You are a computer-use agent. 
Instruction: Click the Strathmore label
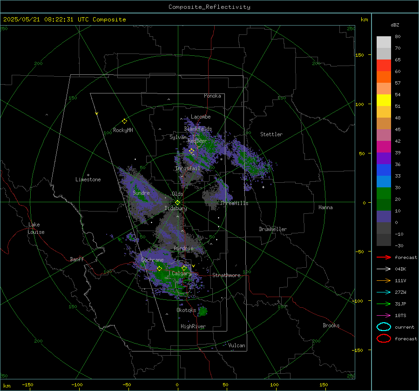[226, 275]
